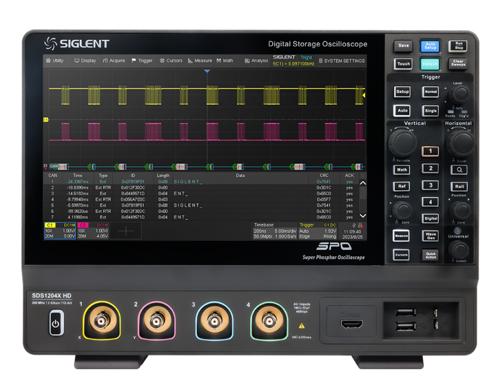Select Auto trigger mode

[402, 110]
